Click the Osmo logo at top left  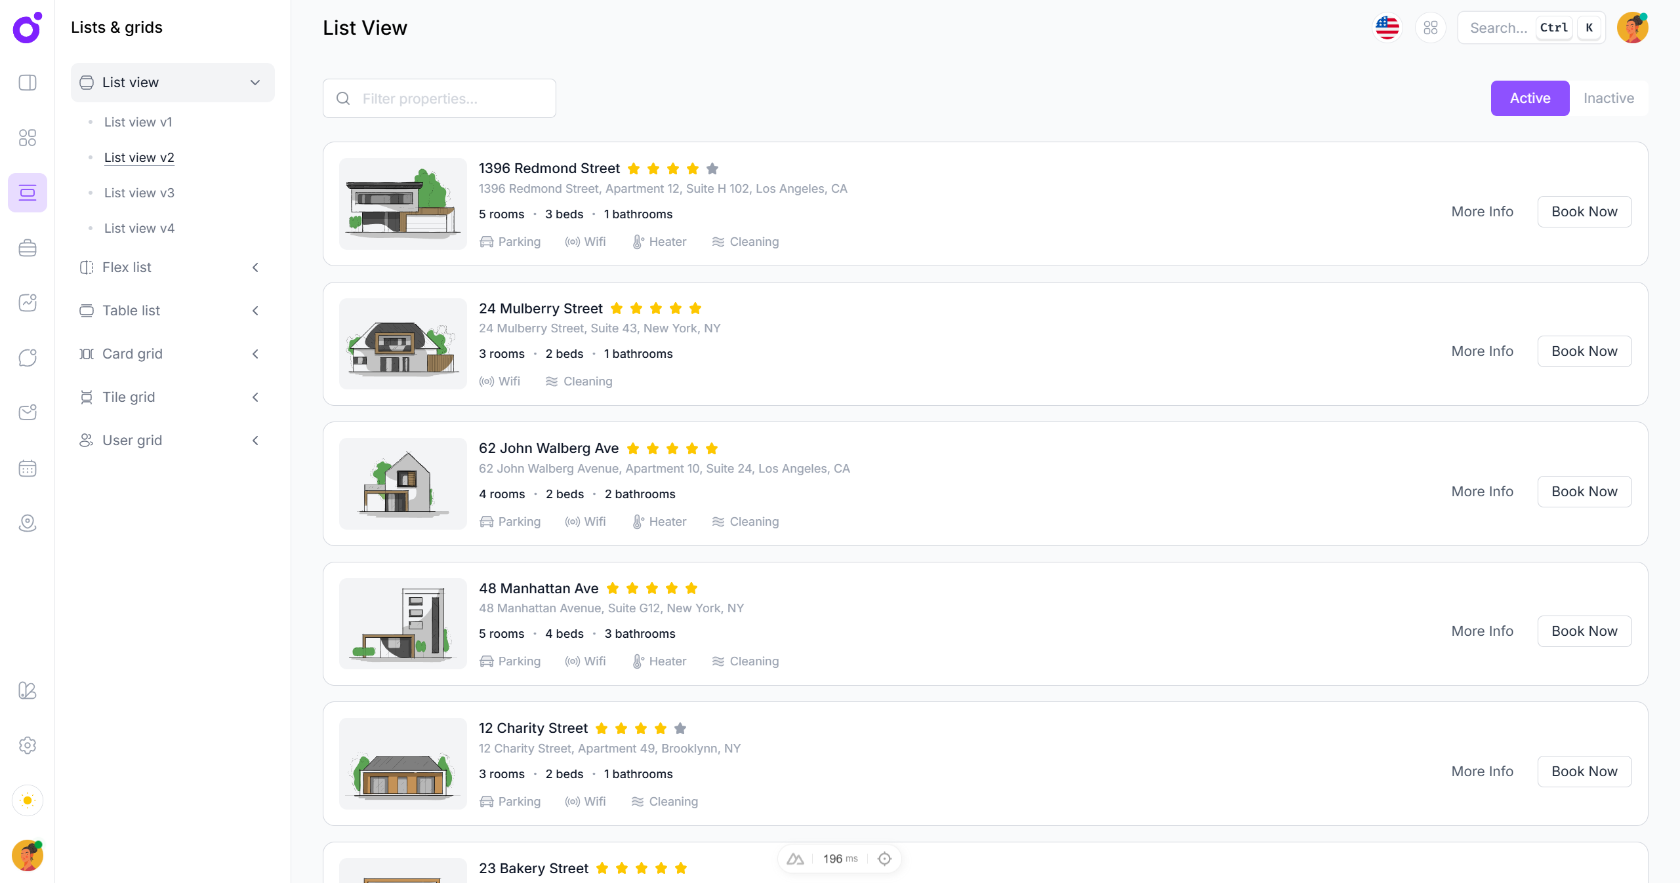tap(26, 28)
